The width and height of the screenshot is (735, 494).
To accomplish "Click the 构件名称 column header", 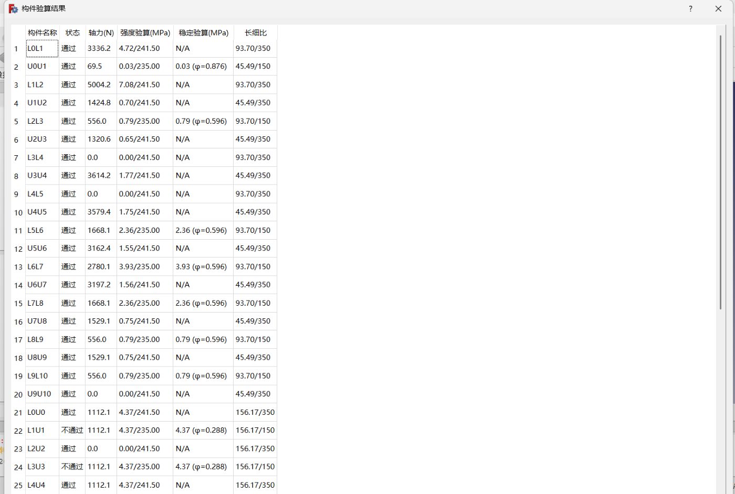I will (43, 33).
